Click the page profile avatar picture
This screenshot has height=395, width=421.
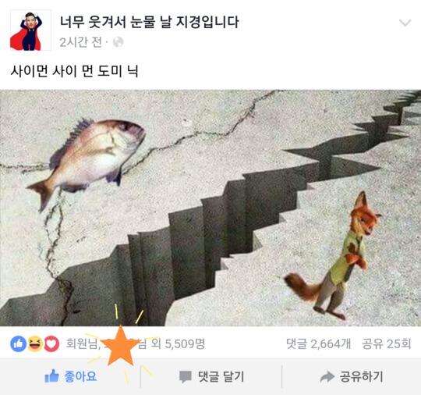[30, 30]
